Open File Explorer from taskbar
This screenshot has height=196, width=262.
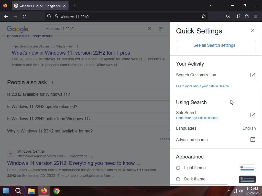click(31, 191)
